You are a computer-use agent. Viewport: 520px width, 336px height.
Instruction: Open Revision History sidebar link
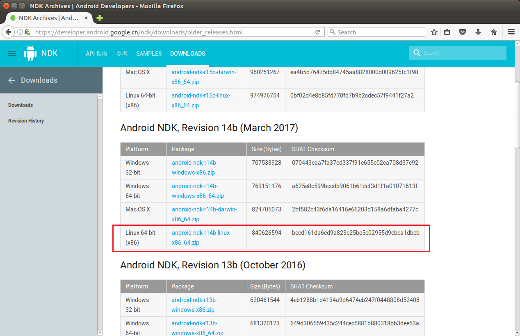point(26,121)
